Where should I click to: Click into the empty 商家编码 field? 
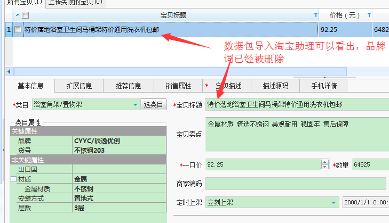pyautogui.click(x=295, y=184)
